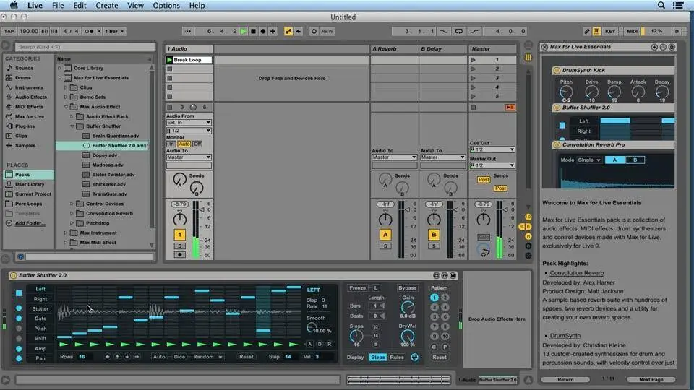The width and height of the screenshot is (694, 390).
Task: Set Monitor to In on the audio track
Action: 171,144
